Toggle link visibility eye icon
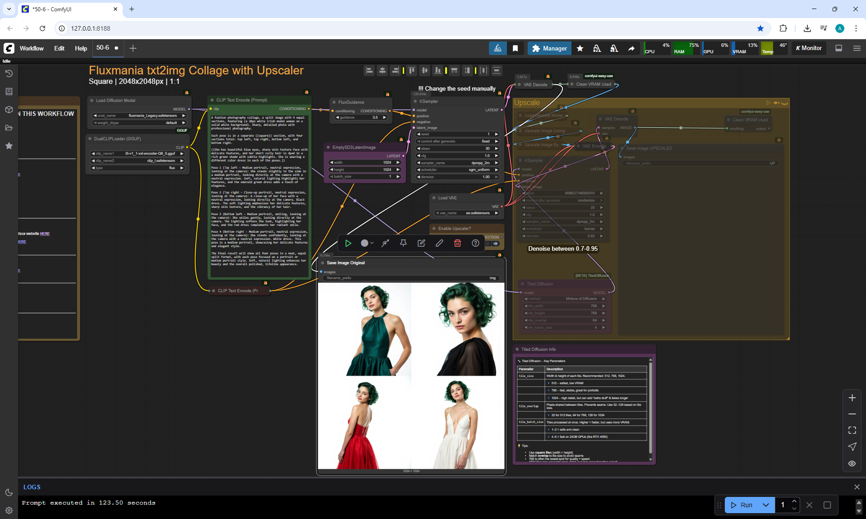The width and height of the screenshot is (866, 519). tap(852, 464)
